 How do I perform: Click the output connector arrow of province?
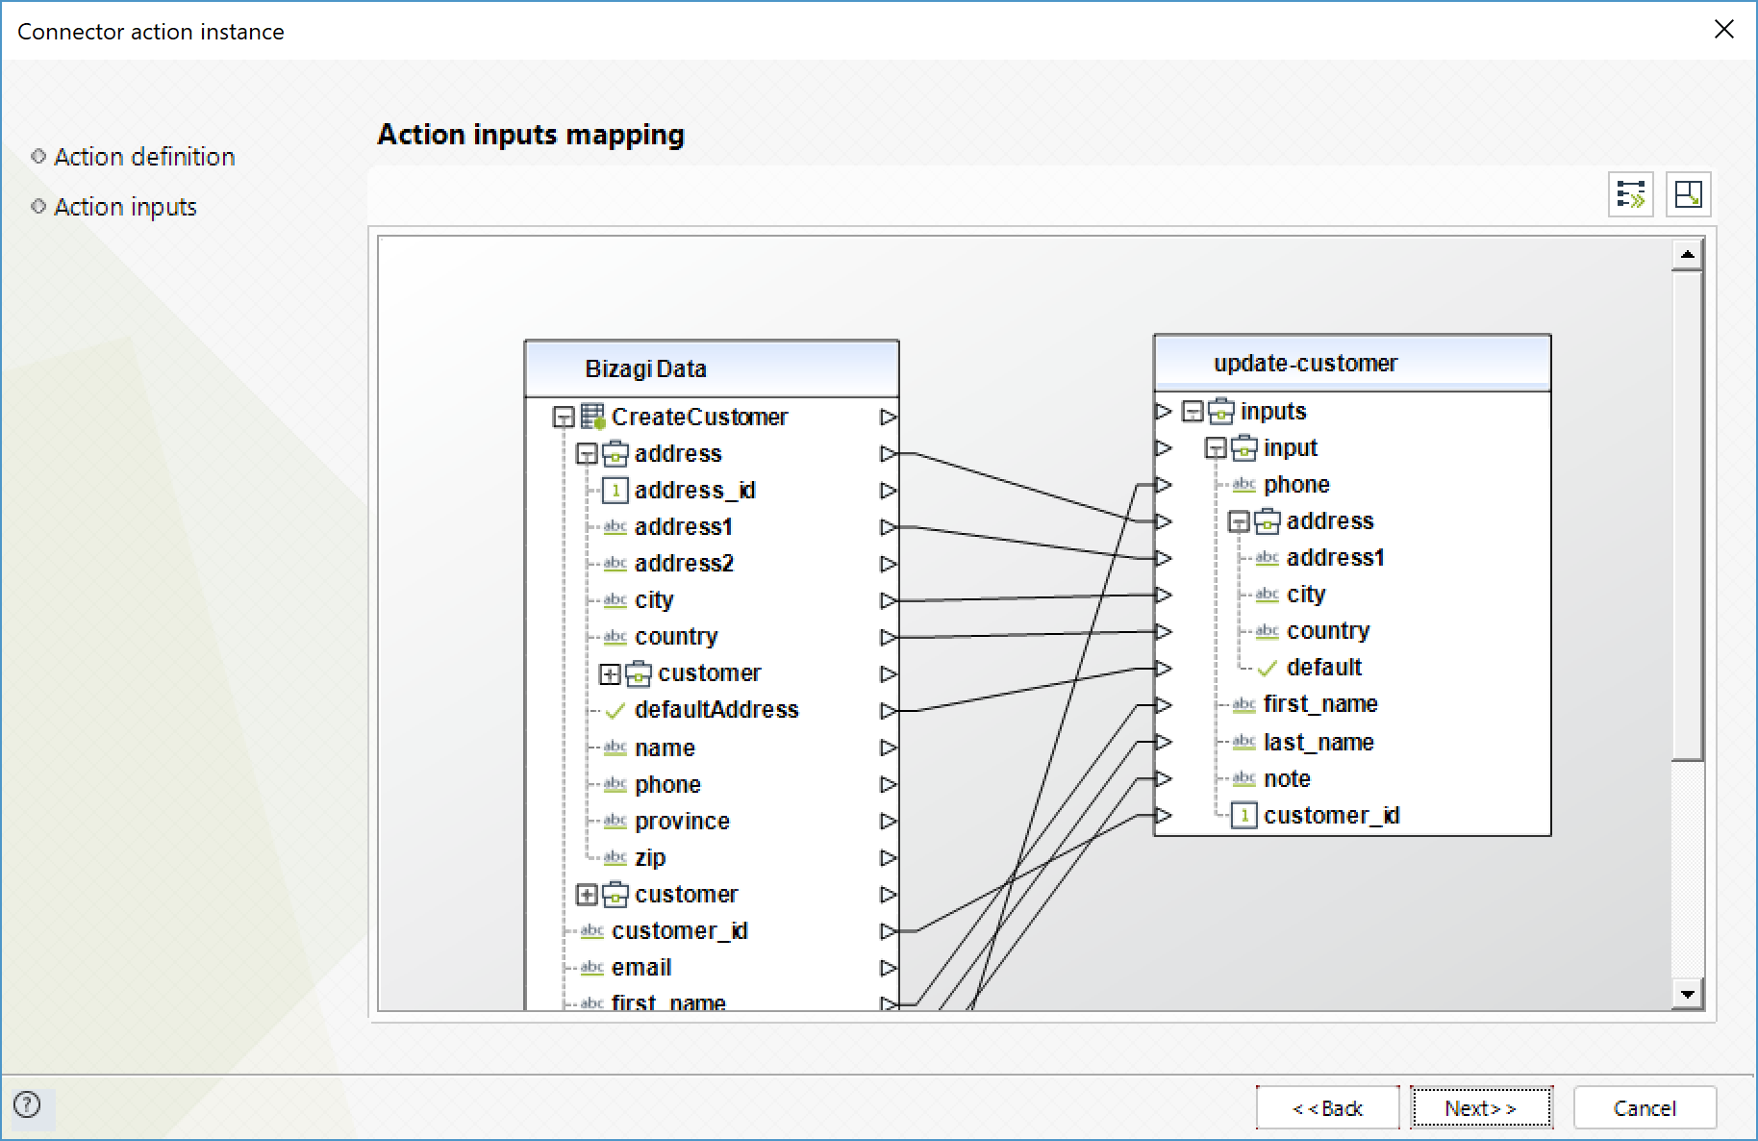889,822
